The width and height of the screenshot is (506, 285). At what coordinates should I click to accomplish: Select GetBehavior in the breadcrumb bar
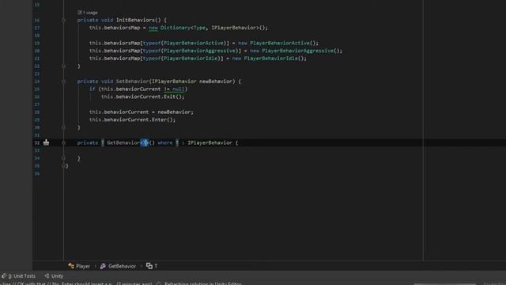point(122,266)
